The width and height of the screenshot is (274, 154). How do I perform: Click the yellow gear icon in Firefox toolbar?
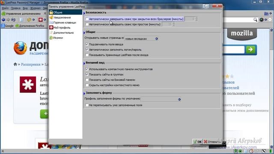point(29,20)
